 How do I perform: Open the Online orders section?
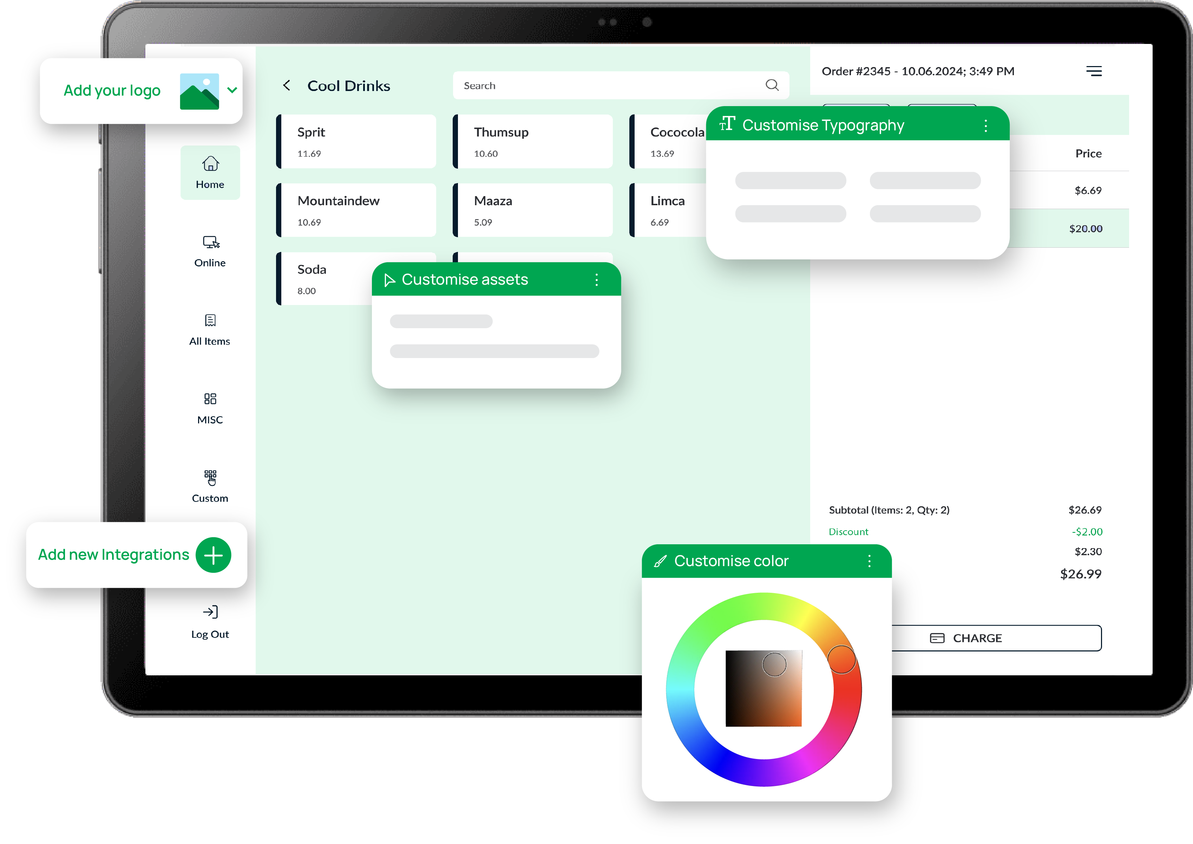pos(210,242)
